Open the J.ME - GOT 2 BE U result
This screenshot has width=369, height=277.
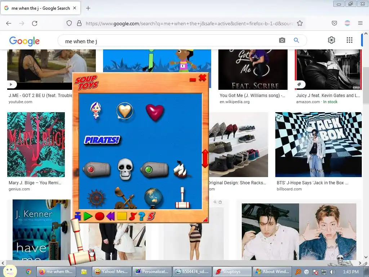tap(40, 95)
